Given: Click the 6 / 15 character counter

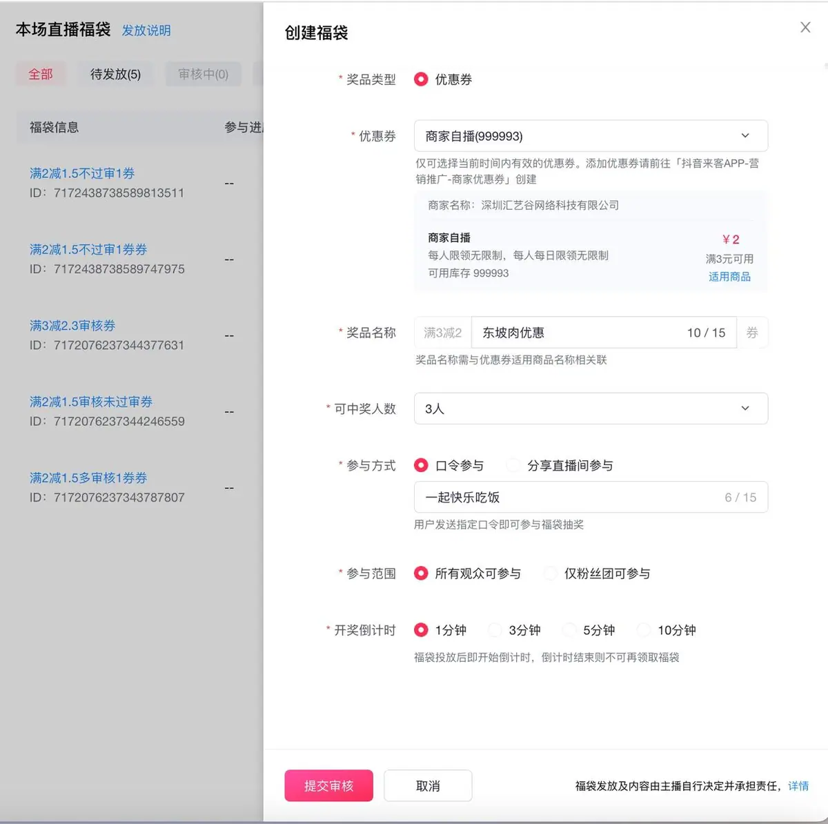Looking at the screenshot, I should tap(740, 497).
